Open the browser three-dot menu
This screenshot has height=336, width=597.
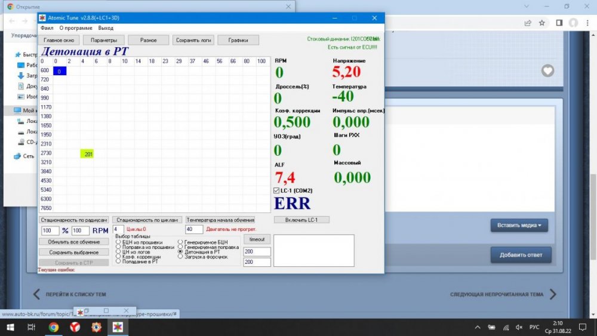pyautogui.click(x=587, y=23)
